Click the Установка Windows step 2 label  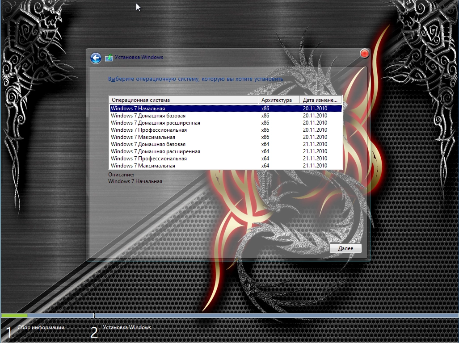tap(127, 327)
